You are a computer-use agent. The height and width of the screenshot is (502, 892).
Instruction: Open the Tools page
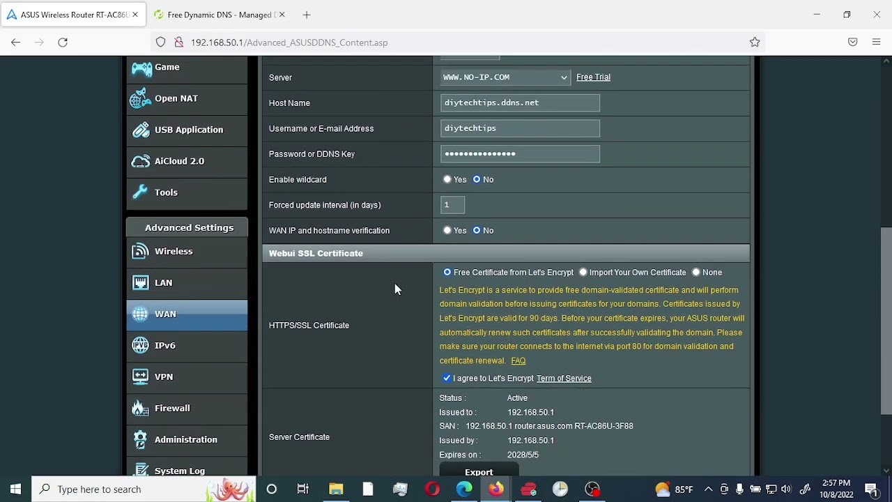pos(187,193)
